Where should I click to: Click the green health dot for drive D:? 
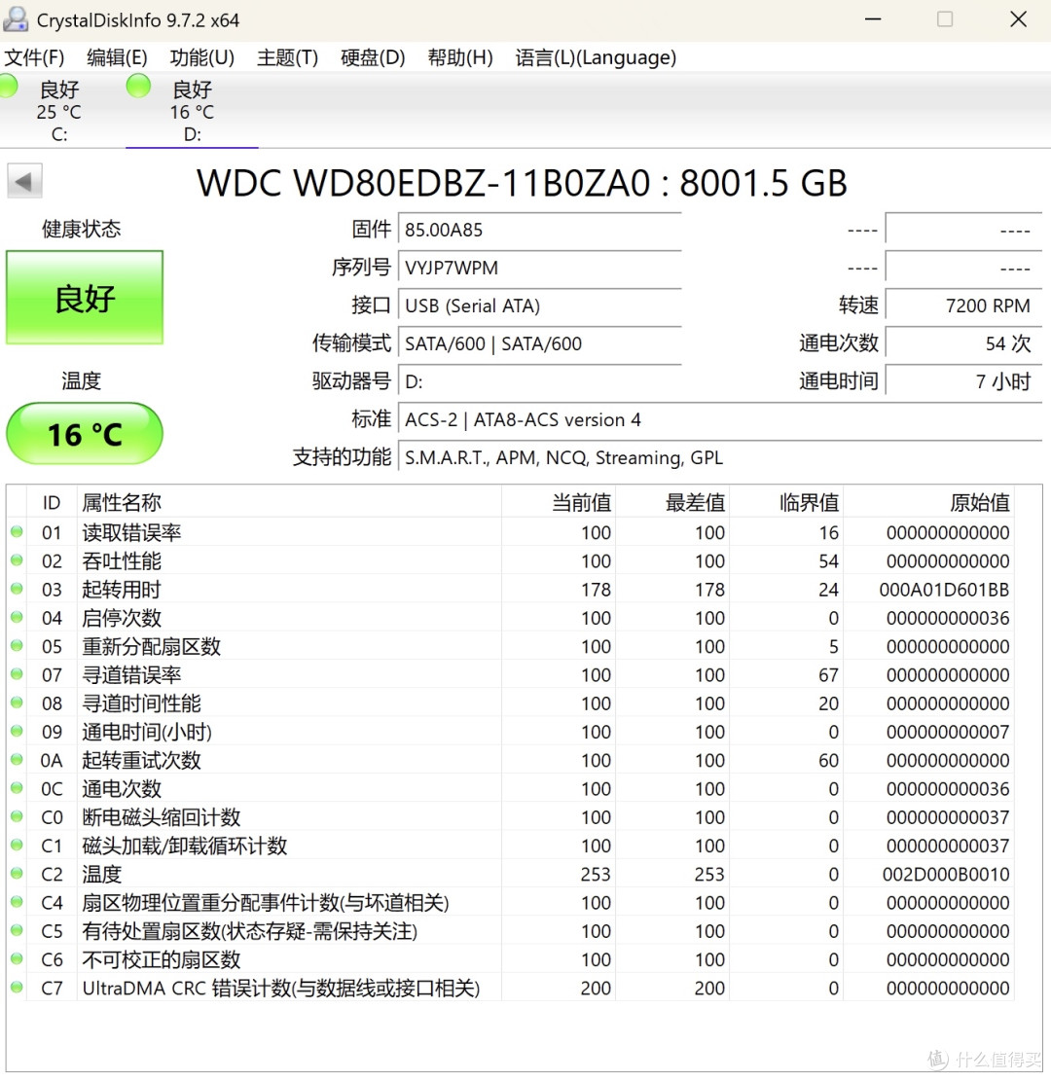pos(138,86)
